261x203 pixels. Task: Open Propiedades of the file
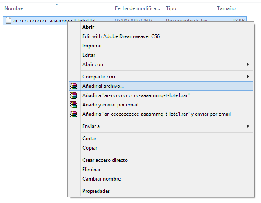(96, 191)
